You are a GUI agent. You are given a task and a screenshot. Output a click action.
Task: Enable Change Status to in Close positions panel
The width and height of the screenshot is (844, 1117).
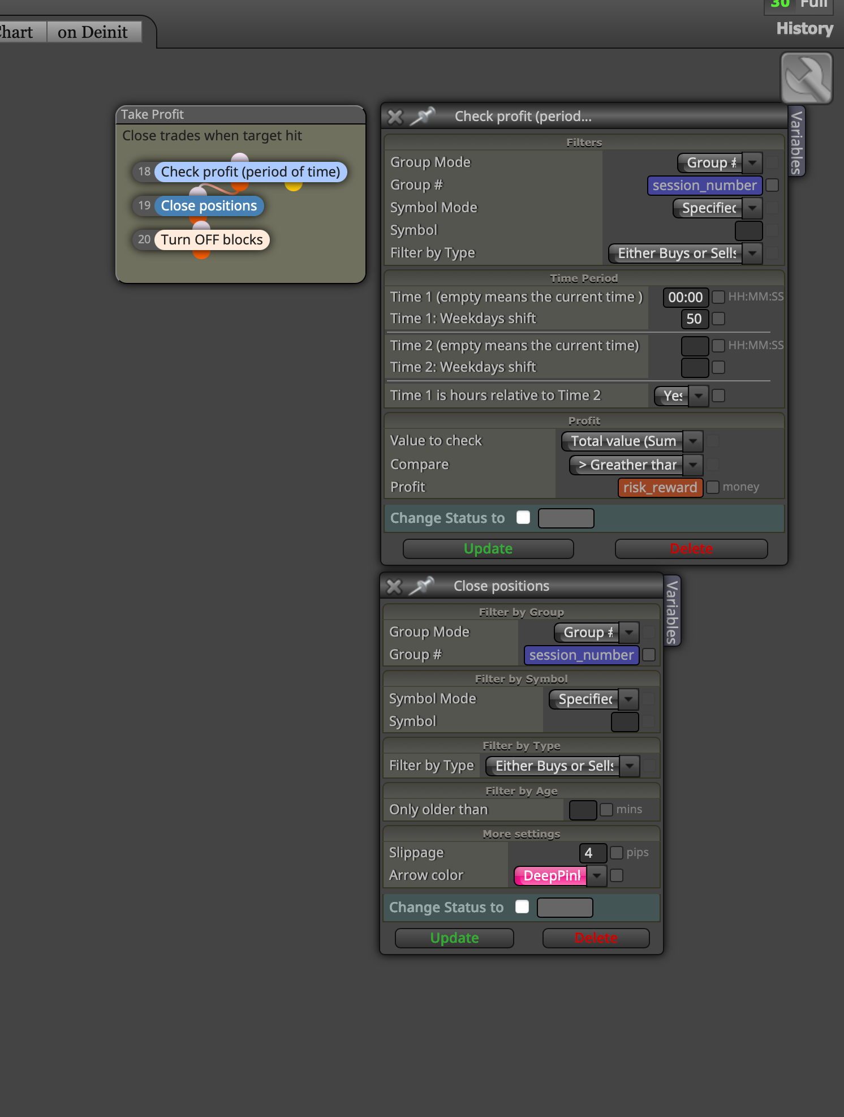click(x=522, y=907)
